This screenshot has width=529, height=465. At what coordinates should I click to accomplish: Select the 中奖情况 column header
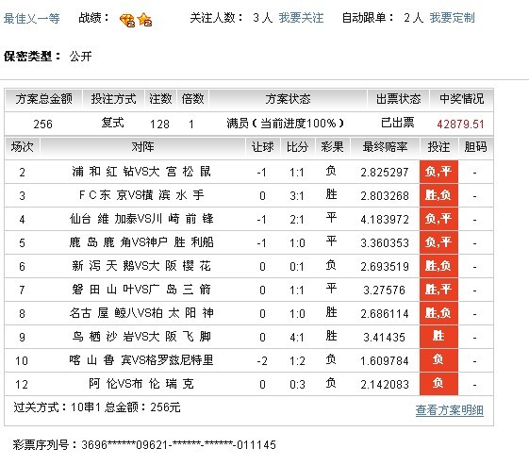[461, 99]
